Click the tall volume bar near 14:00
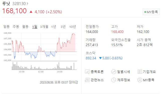Screen dimensions: 163x94 (x=59, y=66)
